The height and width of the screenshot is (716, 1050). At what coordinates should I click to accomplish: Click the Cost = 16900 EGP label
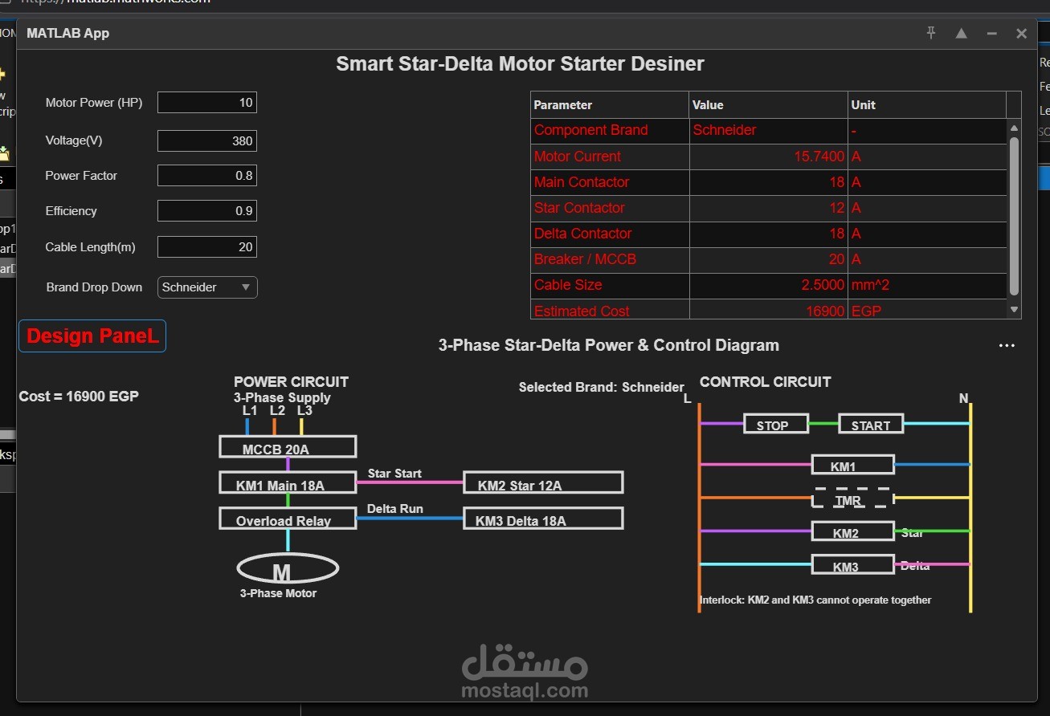[x=79, y=397]
